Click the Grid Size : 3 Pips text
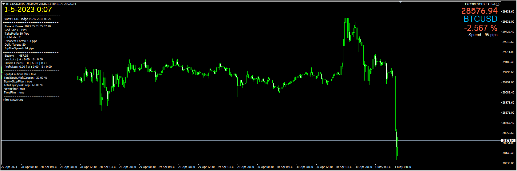The height and width of the screenshot is (171, 517). [x=16, y=30]
